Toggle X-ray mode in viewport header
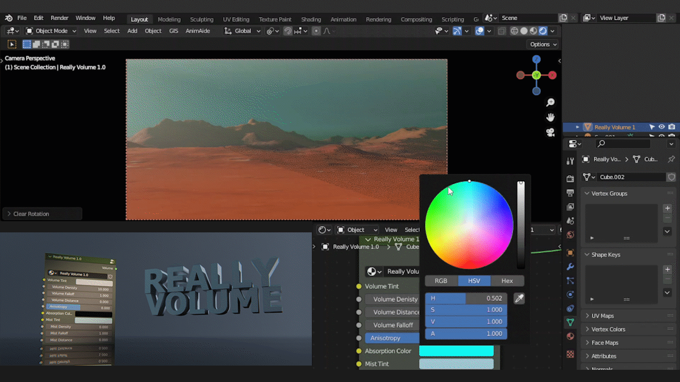The height and width of the screenshot is (382, 680). coord(501,31)
